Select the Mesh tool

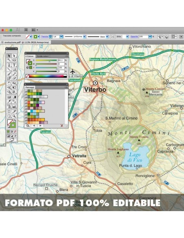[9, 97]
